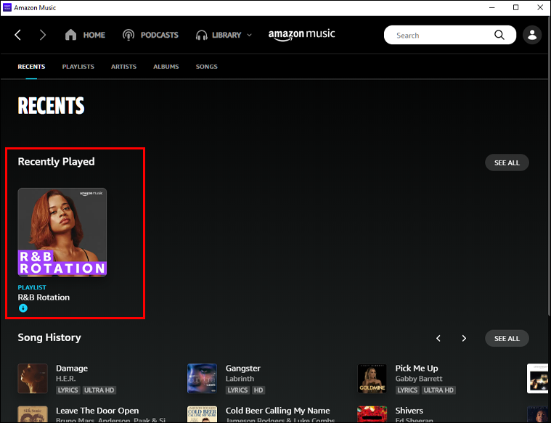This screenshot has width=551, height=423.
Task: Click the vertical scrollbar
Action: coord(549,167)
